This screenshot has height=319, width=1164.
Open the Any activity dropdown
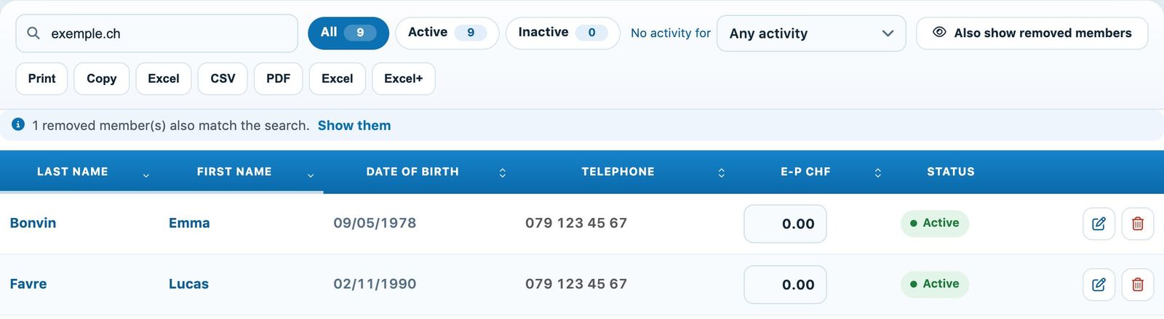point(811,33)
